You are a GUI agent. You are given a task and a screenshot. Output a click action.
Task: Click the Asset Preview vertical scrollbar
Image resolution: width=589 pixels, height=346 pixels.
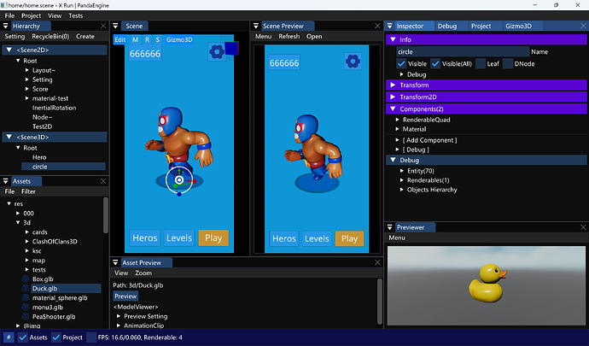(x=379, y=301)
